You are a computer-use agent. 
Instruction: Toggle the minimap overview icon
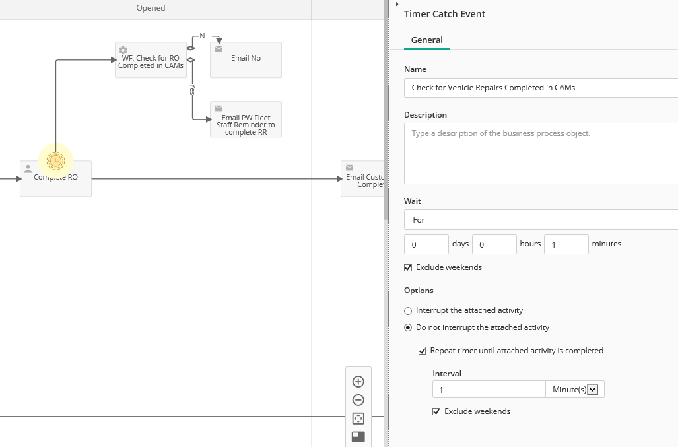click(358, 436)
